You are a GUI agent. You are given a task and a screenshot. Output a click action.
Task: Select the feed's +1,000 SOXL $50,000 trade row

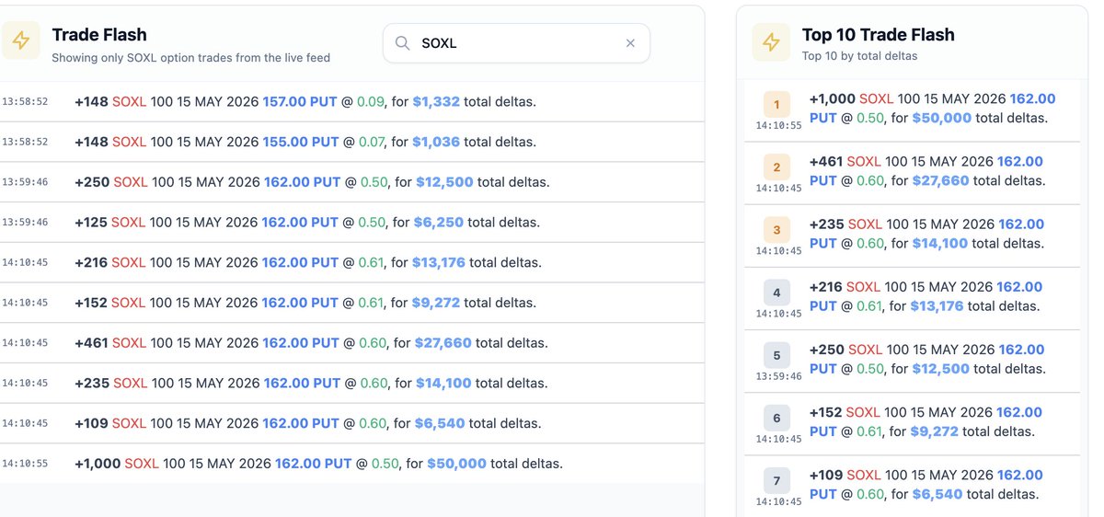[352, 464]
